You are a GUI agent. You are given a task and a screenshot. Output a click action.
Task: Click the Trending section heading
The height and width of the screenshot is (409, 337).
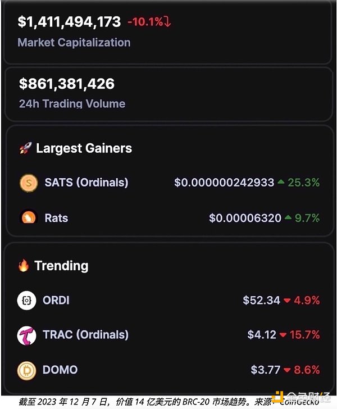pos(61,266)
